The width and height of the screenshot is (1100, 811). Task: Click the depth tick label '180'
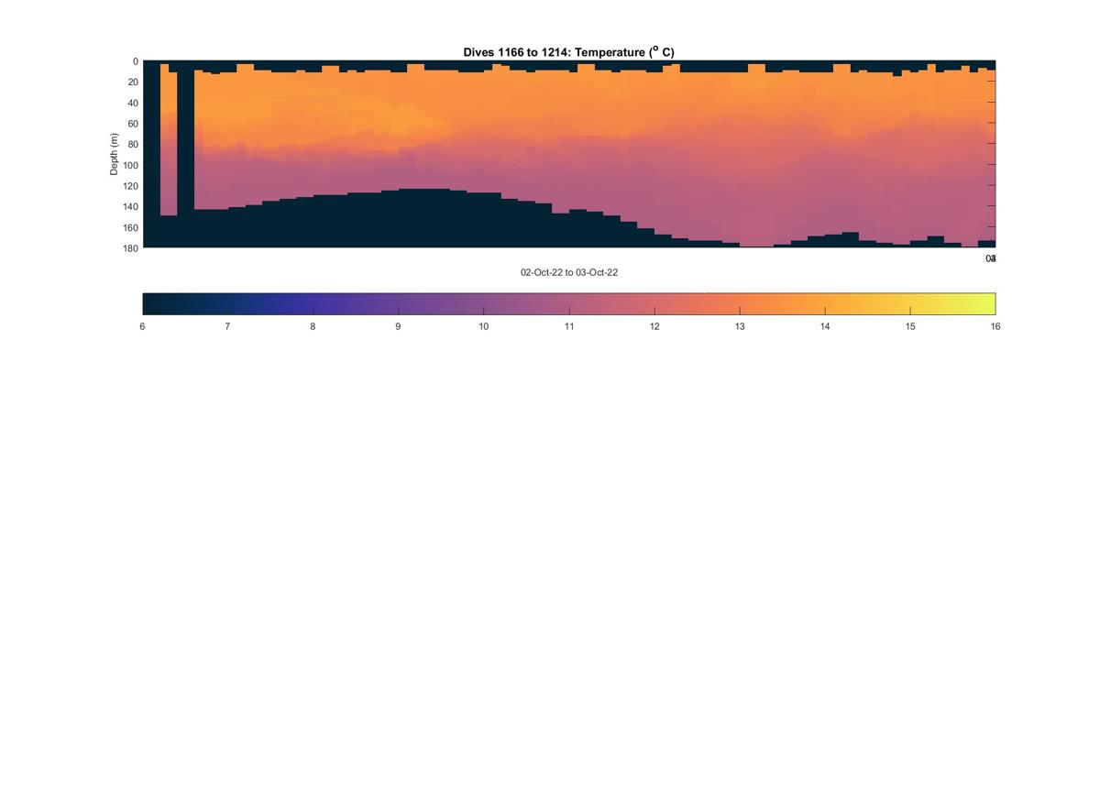130,248
